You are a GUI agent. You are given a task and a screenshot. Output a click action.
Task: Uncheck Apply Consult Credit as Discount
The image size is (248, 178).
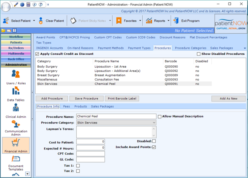point(36,54)
